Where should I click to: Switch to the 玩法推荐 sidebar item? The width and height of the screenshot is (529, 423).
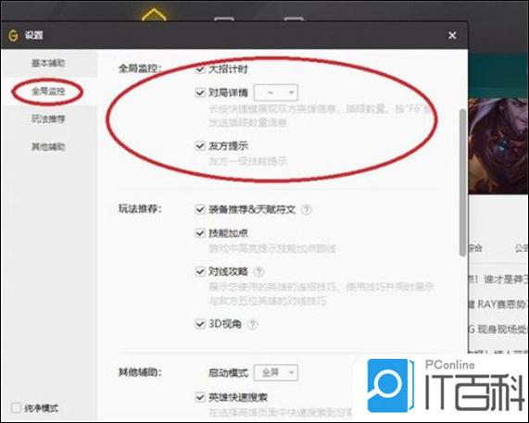[x=48, y=119]
